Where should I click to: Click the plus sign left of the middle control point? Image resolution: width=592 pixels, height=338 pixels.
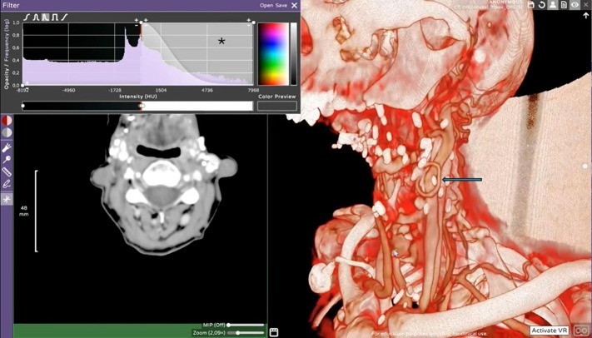(137, 20)
